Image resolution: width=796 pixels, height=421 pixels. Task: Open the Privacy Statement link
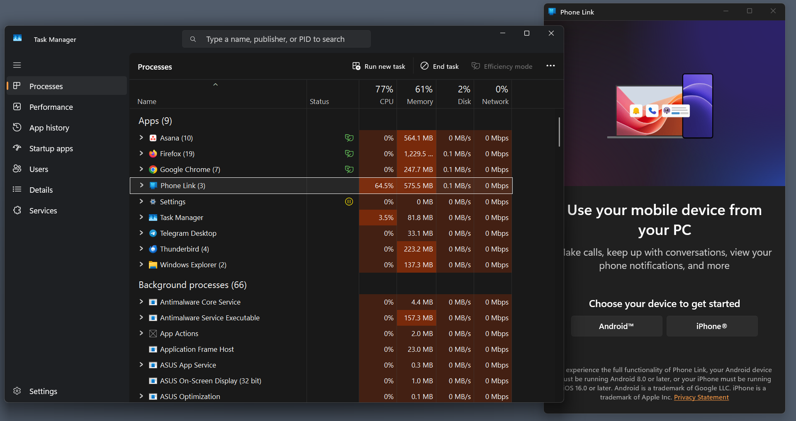[701, 397]
